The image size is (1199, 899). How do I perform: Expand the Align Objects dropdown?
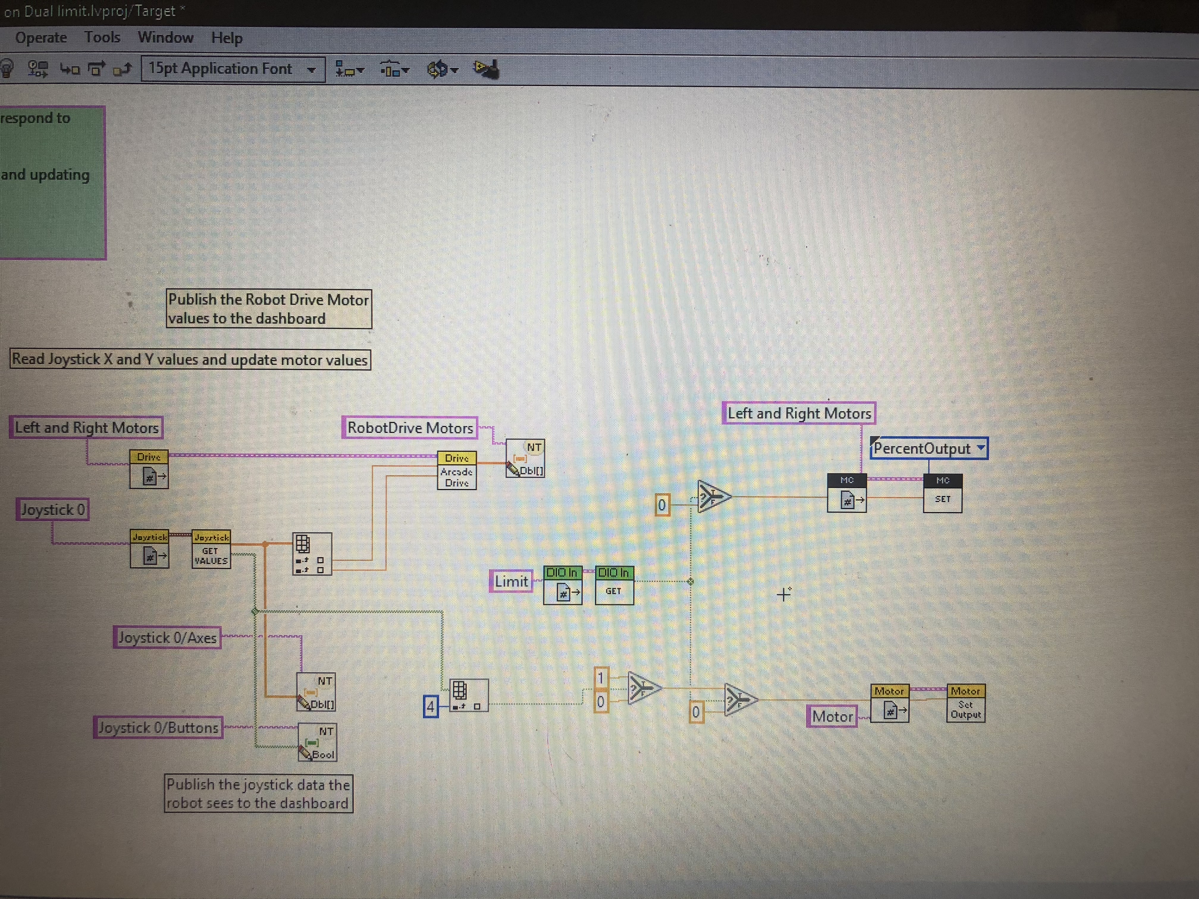pyautogui.click(x=350, y=69)
